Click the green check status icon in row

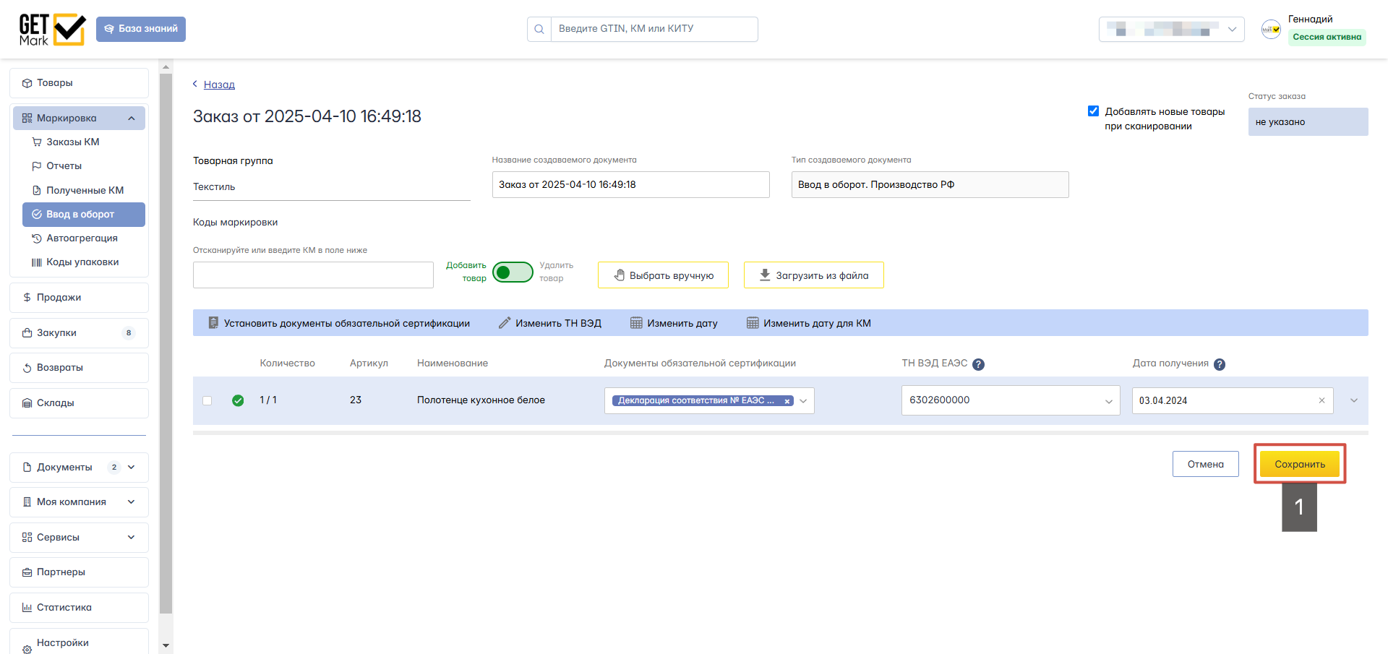tap(238, 400)
